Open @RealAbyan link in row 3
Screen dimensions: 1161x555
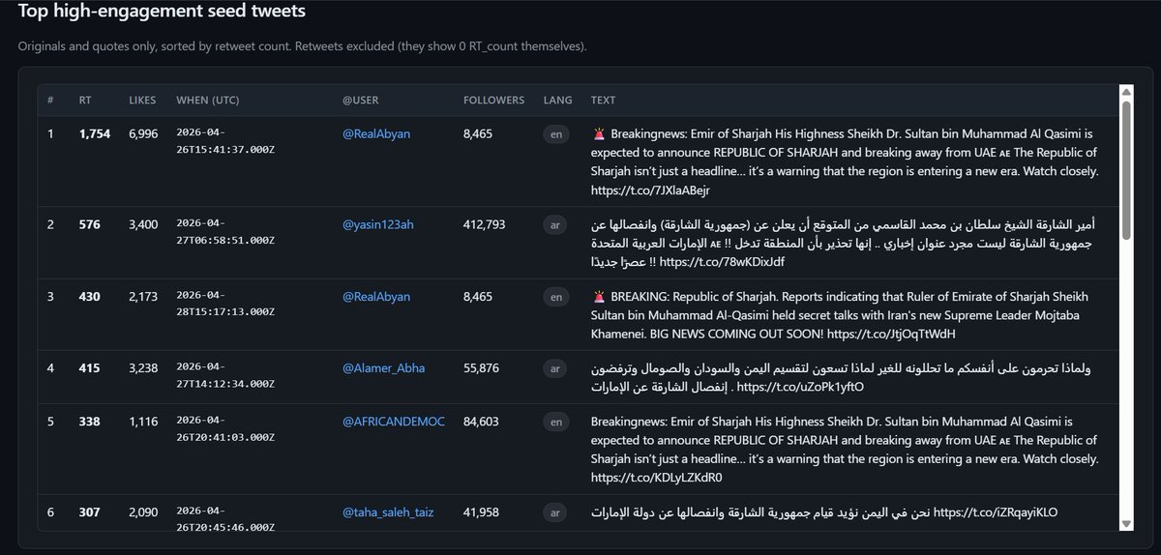pyautogui.click(x=376, y=297)
